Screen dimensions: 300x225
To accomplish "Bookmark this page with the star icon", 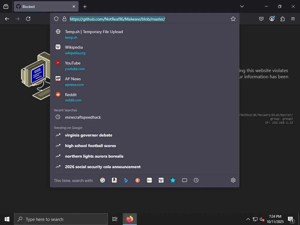I will pos(233,19).
